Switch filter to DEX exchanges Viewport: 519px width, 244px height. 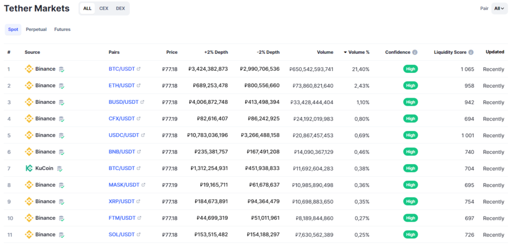click(x=120, y=8)
